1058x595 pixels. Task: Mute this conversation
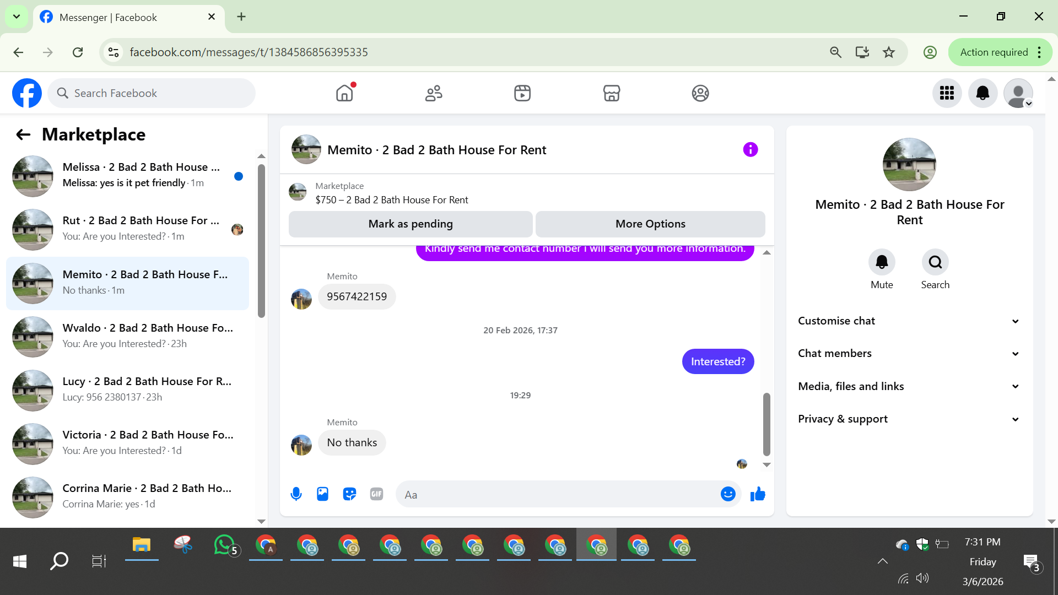point(882,262)
